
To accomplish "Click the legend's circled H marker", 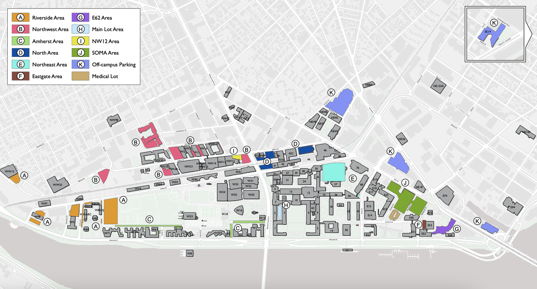I will [81, 29].
